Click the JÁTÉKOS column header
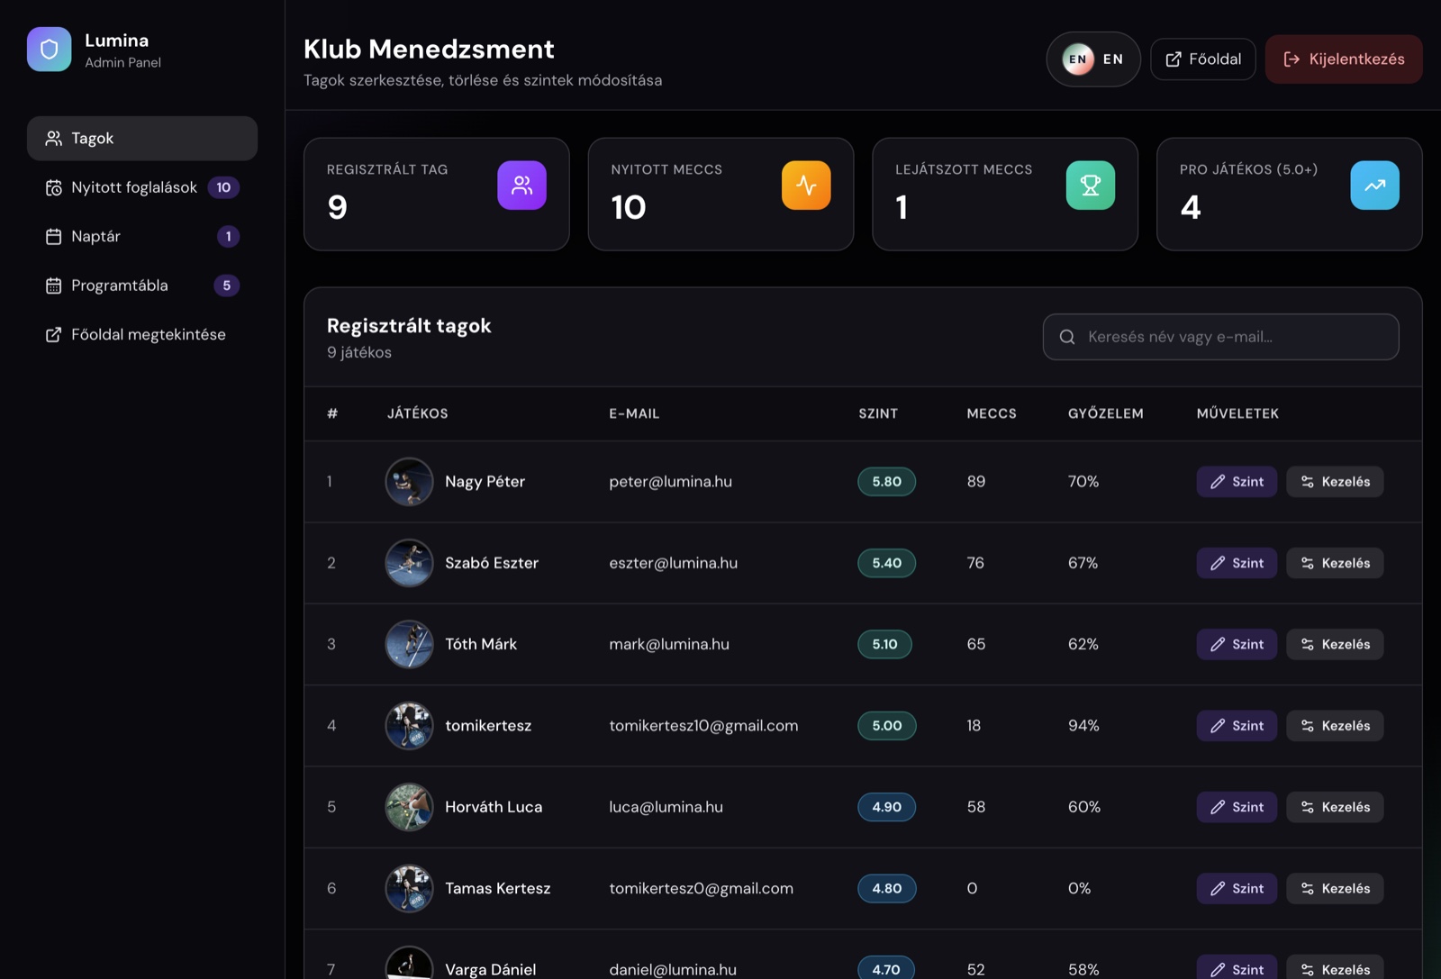The height and width of the screenshot is (979, 1441). point(417,413)
